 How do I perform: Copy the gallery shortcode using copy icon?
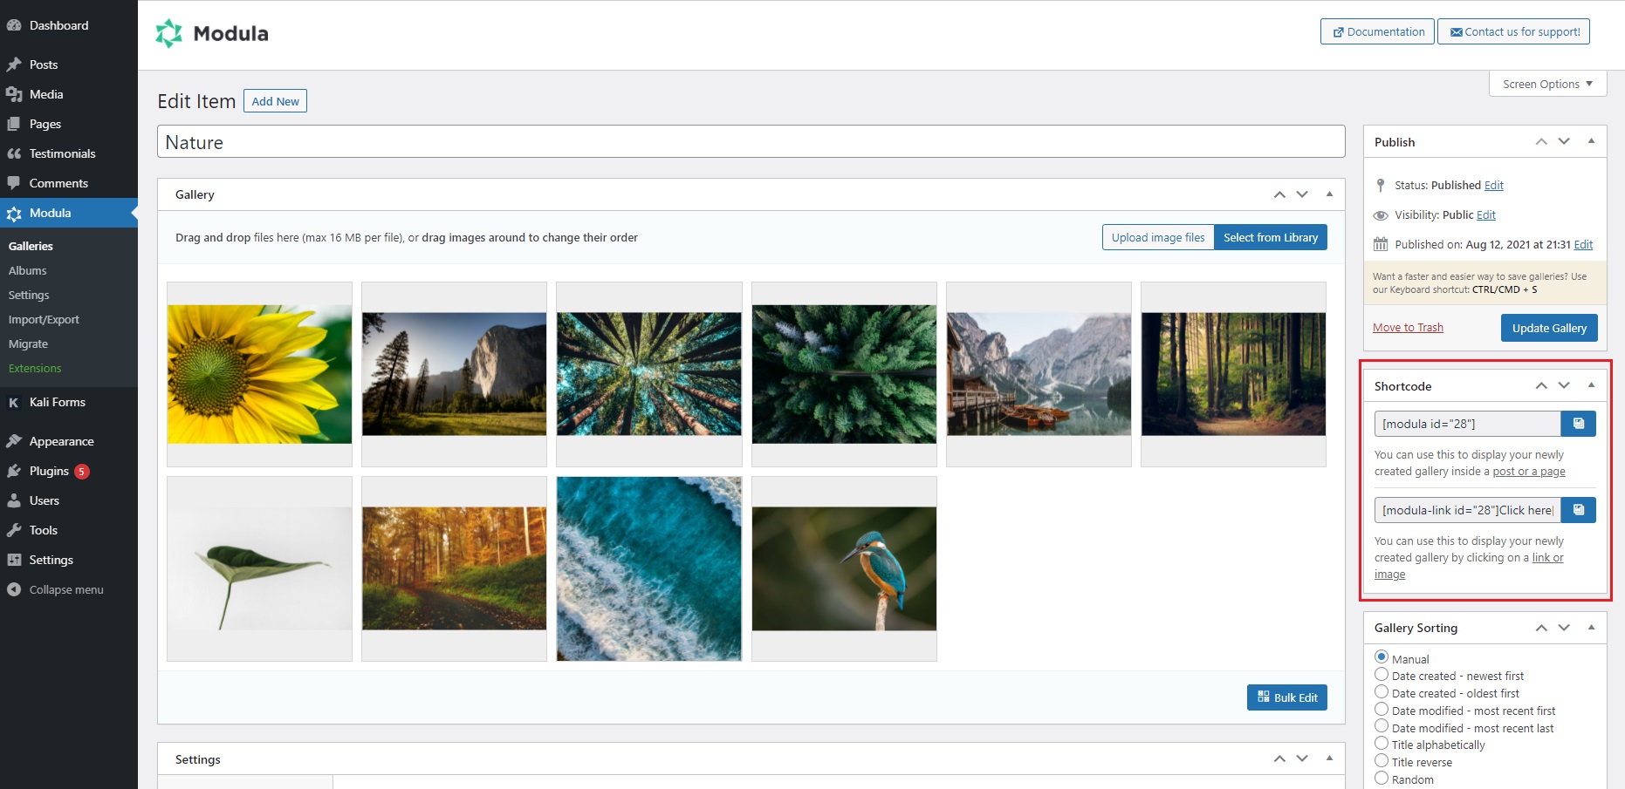pyautogui.click(x=1578, y=423)
